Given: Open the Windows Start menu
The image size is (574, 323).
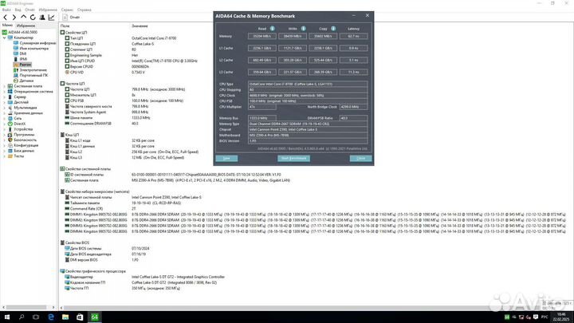Looking at the screenshot, I should [x=7, y=317].
